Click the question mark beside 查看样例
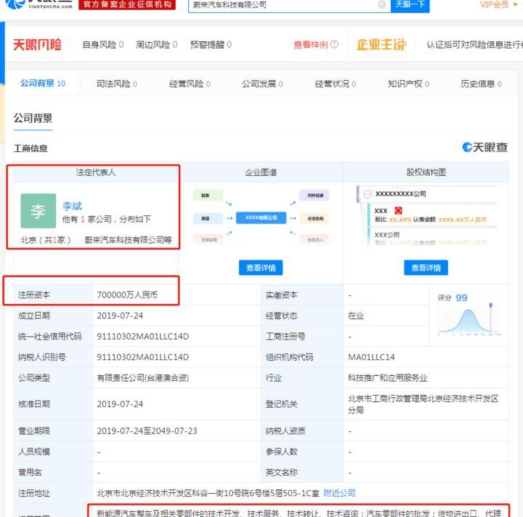 (334, 45)
